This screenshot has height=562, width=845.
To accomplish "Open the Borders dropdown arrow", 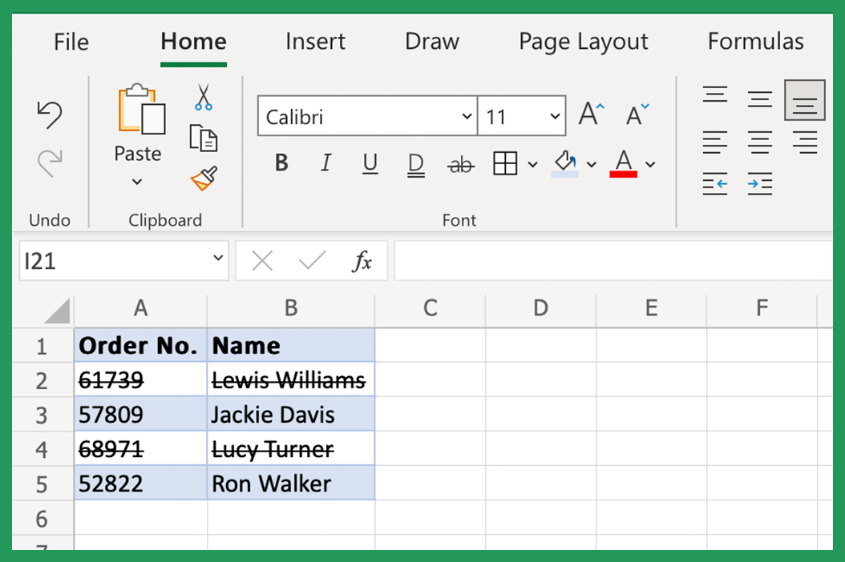I will [531, 164].
